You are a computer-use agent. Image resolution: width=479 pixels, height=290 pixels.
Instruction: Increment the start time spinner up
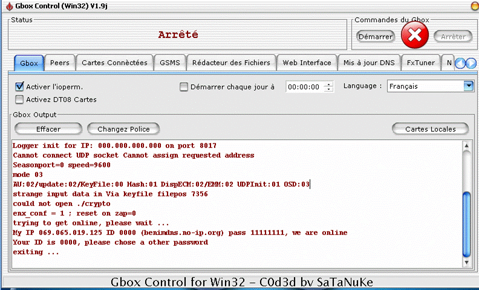[x=328, y=84]
